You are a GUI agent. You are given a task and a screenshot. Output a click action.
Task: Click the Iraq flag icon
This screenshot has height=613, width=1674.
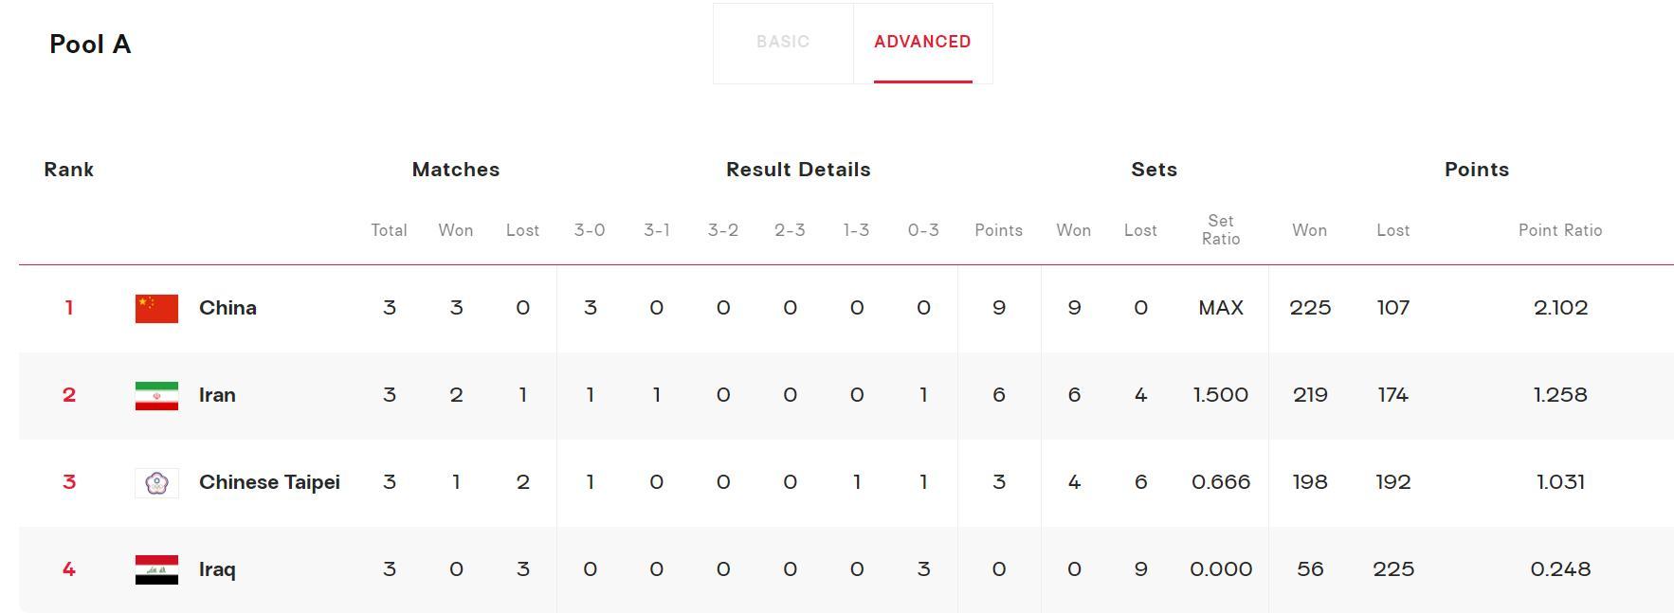pyautogui.click(x=156, y=569)
